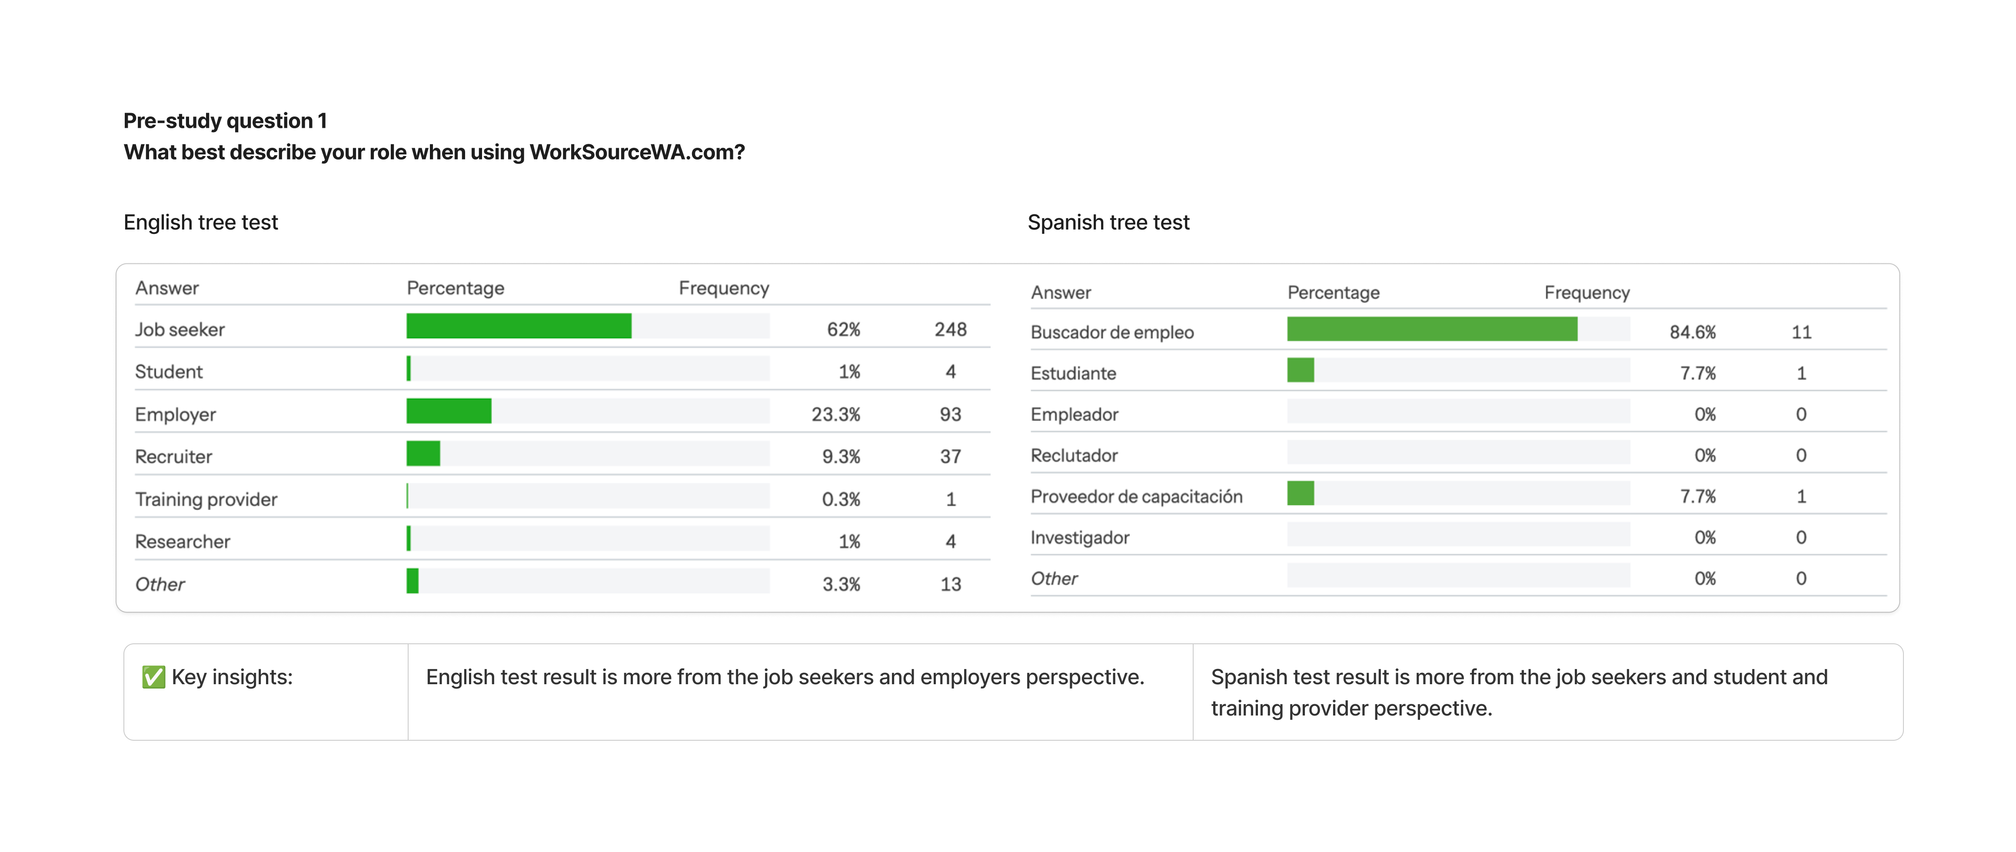This screenshot has height=852, width=2016.
Task: Click the Buscador de empleo green bar
Action: [x=1431, y=329]
